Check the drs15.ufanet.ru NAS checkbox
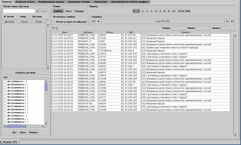The height and width of the screenshot is (145, 241). [5, 100]
